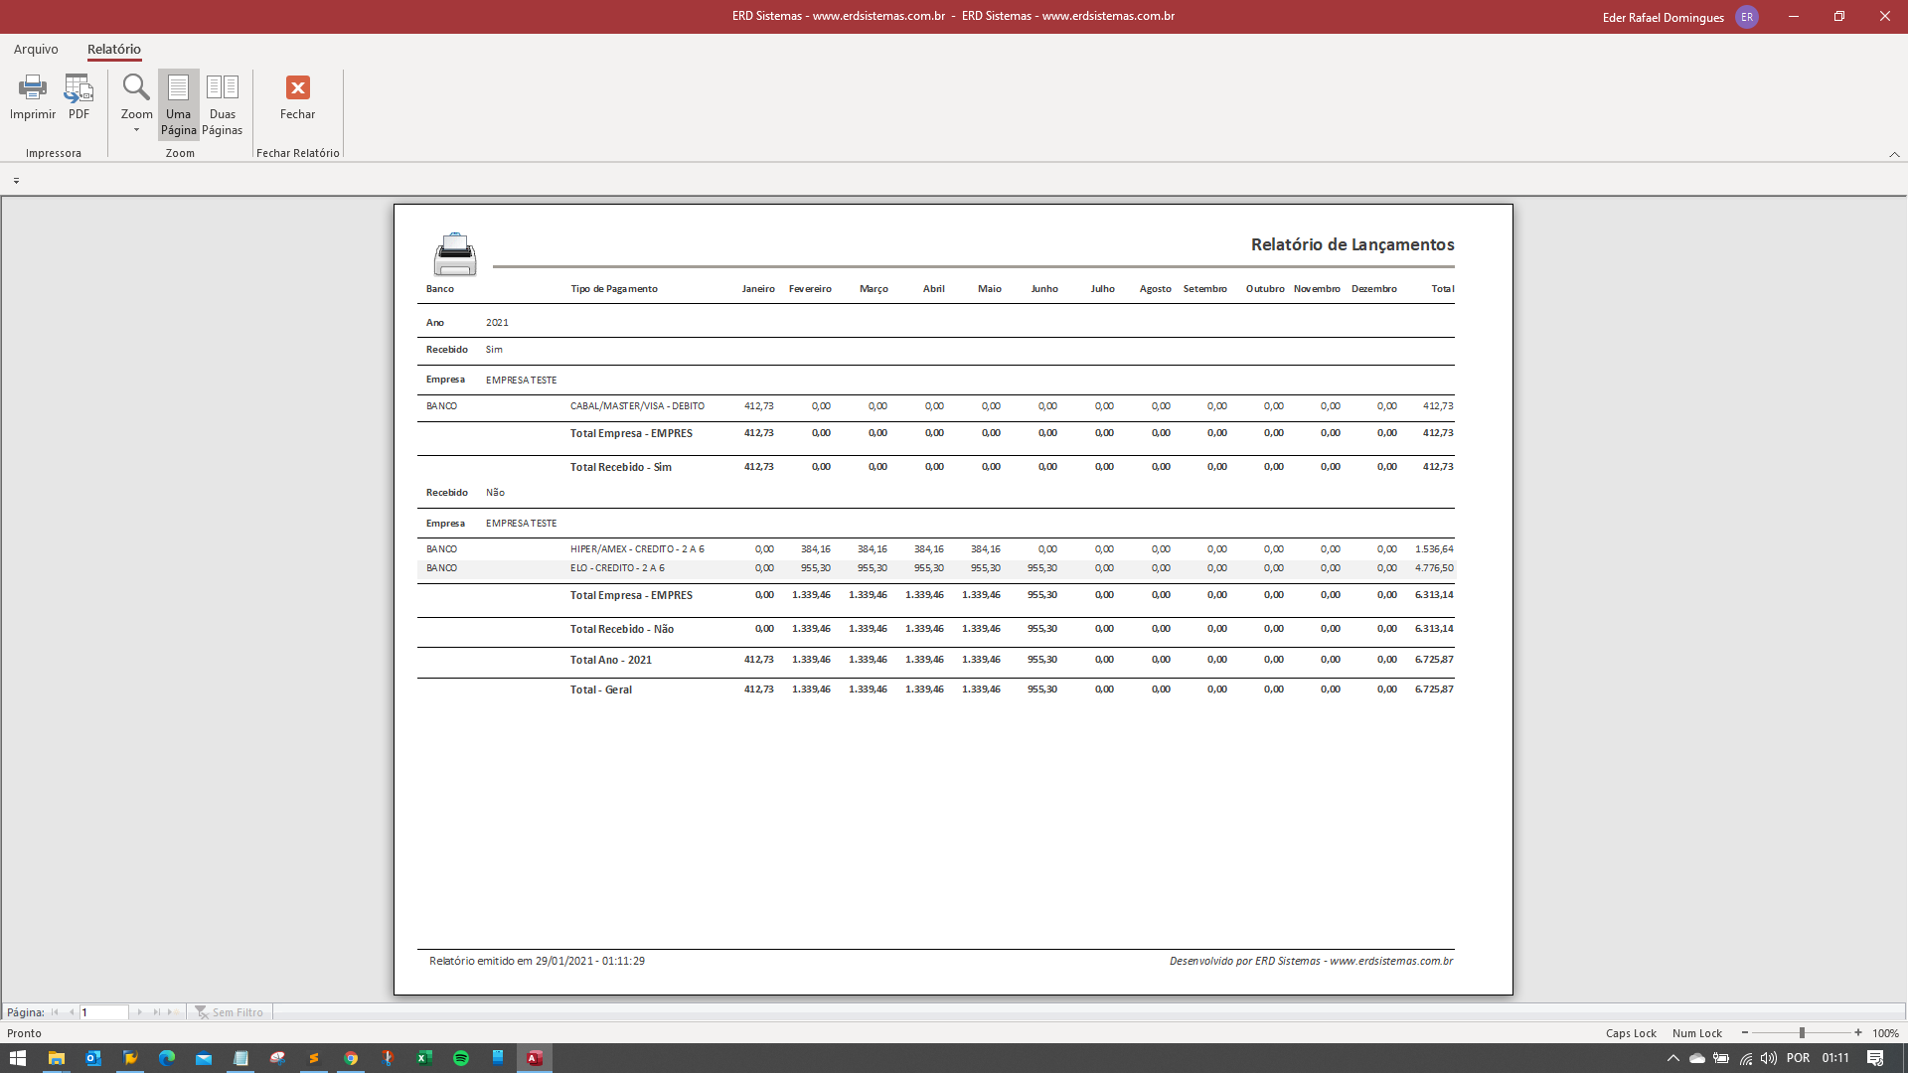
Task: Open Notepad from the taskbar
Action: pos(240,1058)
